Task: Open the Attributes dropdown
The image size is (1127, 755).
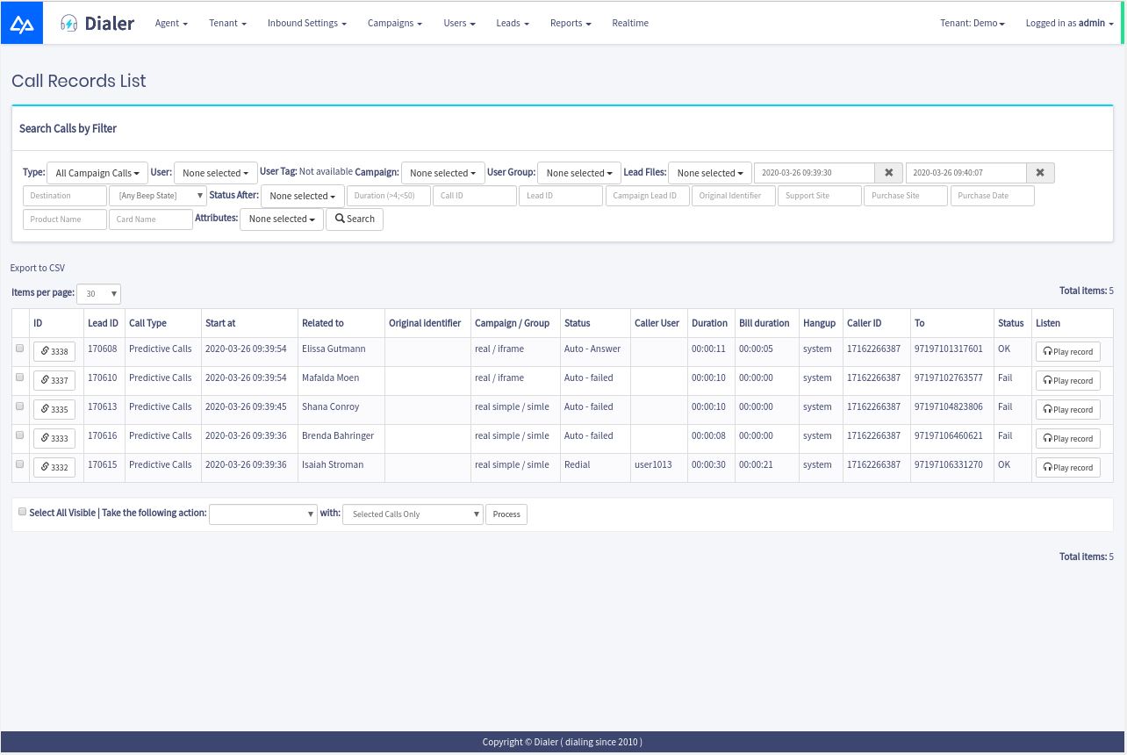Action: [x=282, y=219]
